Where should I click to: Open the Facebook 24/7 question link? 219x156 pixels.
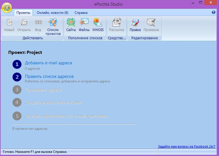pos(187,146)
